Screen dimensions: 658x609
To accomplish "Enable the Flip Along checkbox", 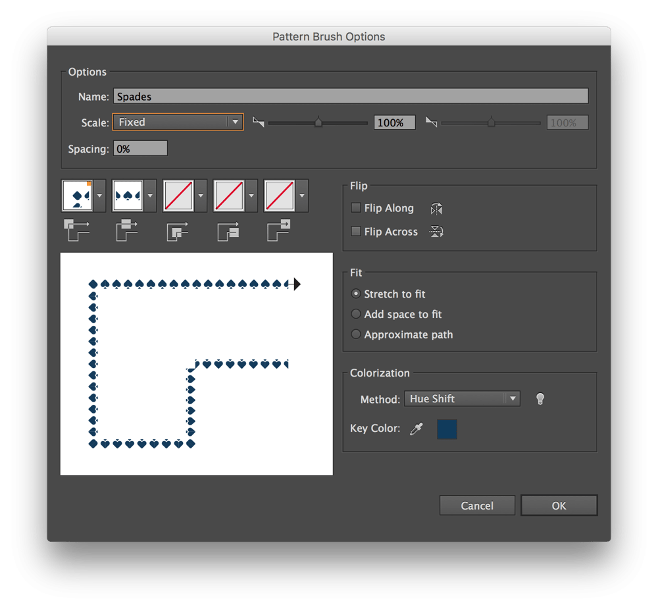I will tap(356, 208).
